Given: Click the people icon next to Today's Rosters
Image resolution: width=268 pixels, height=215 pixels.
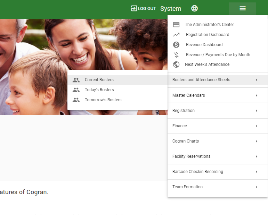Looking at the screenshot, I should coord(76,90).
